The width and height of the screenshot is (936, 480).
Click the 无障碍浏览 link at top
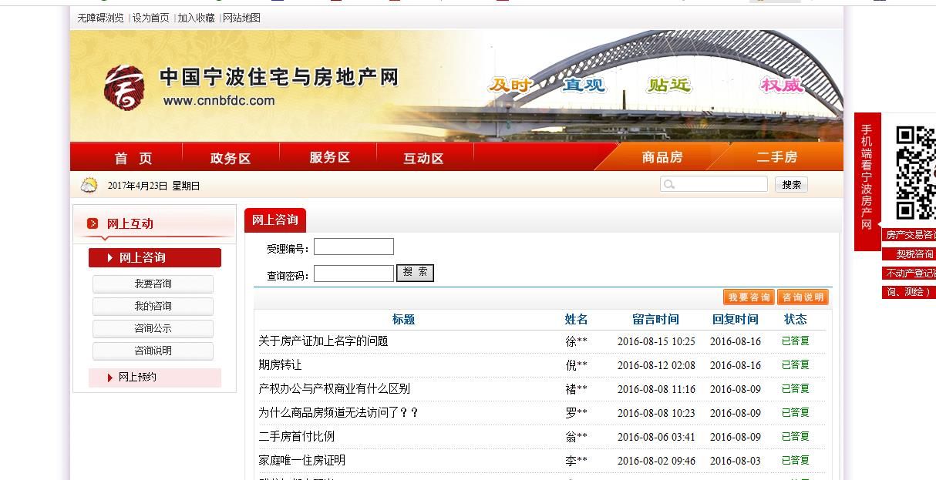point(100,18)
